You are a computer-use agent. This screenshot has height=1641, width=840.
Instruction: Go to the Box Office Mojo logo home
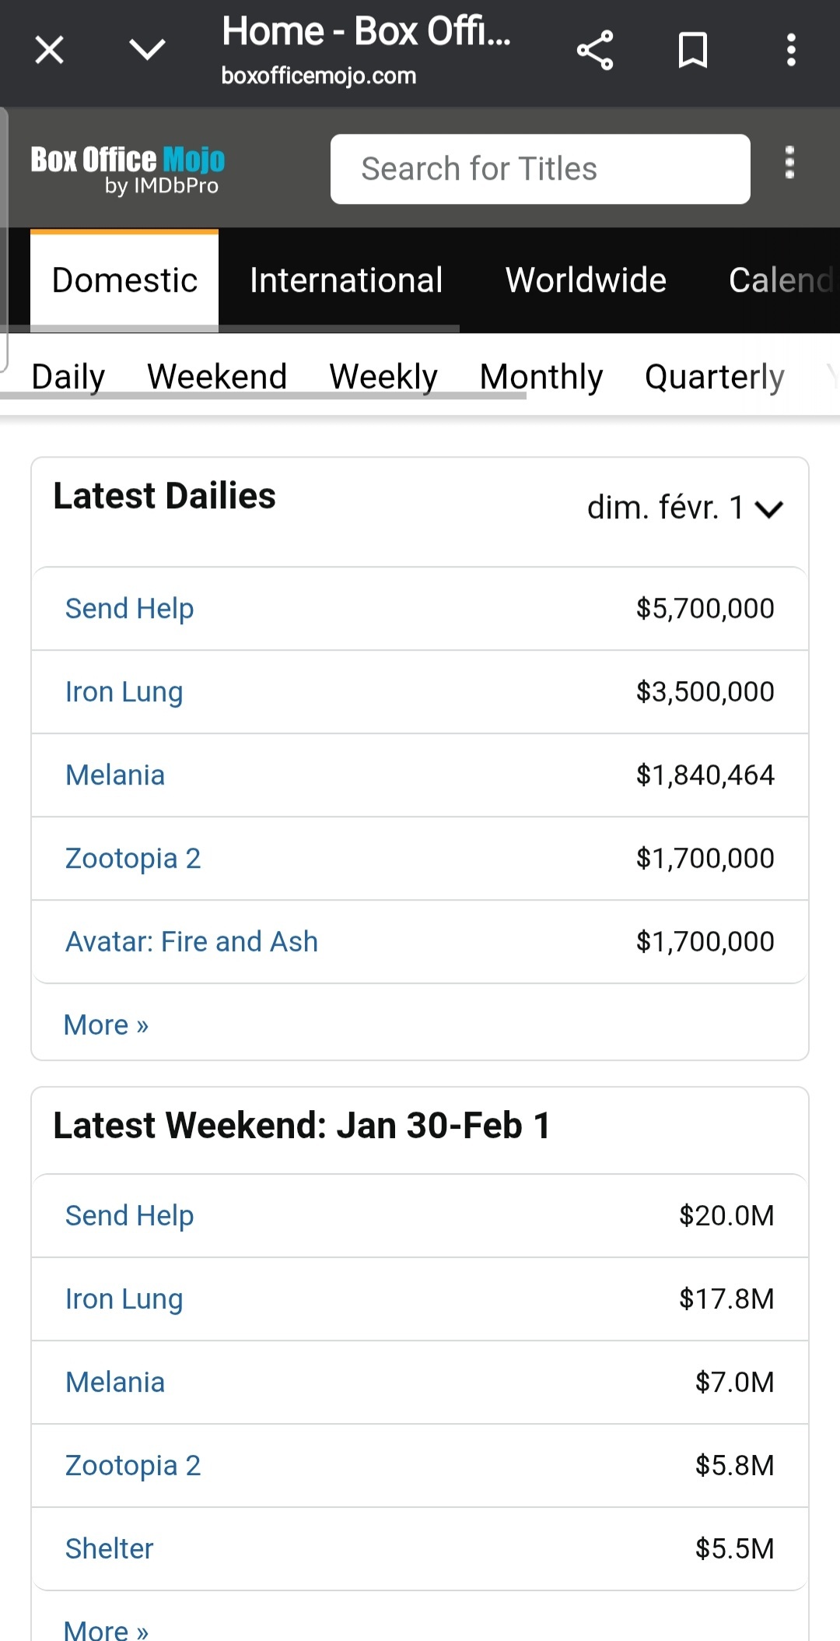[128, 168]
